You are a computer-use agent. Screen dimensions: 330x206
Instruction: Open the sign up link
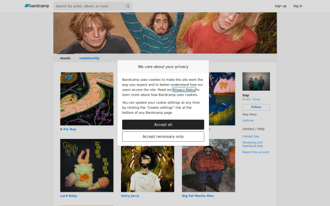click(280, 6)
